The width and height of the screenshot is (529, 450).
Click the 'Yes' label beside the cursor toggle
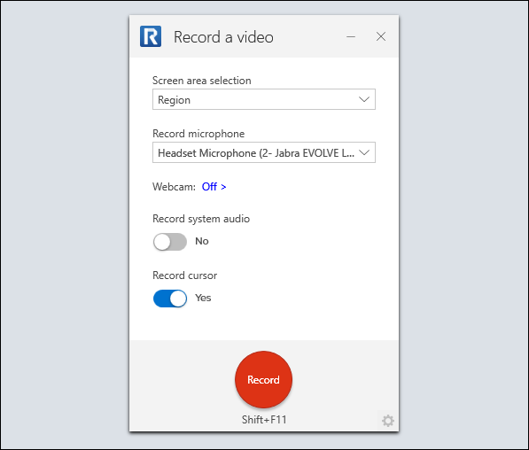point(203,298)
